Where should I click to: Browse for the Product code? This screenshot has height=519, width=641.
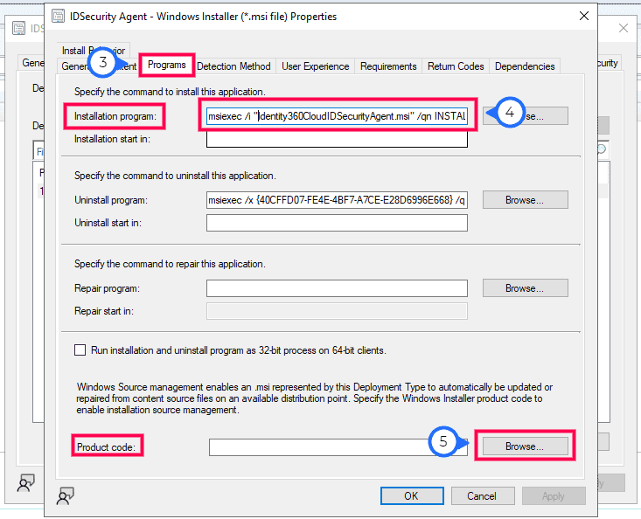click(525, 446)
